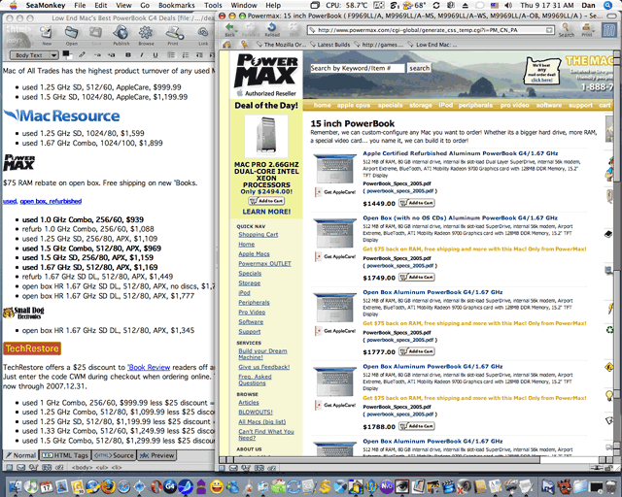Screen dimensions: 622x497
Task: Toggle bulleted list in Composer format bar
Action: (171, 55)
